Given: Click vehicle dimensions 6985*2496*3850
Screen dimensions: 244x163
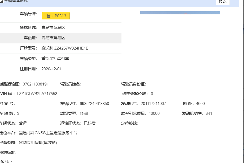Looking at the screenshot, I should (x=94, y=104).
